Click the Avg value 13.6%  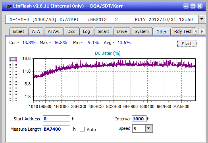point(124,43)
